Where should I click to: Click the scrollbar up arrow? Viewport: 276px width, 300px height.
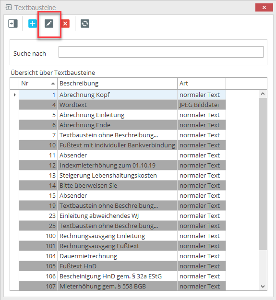[x=263, y=94]
